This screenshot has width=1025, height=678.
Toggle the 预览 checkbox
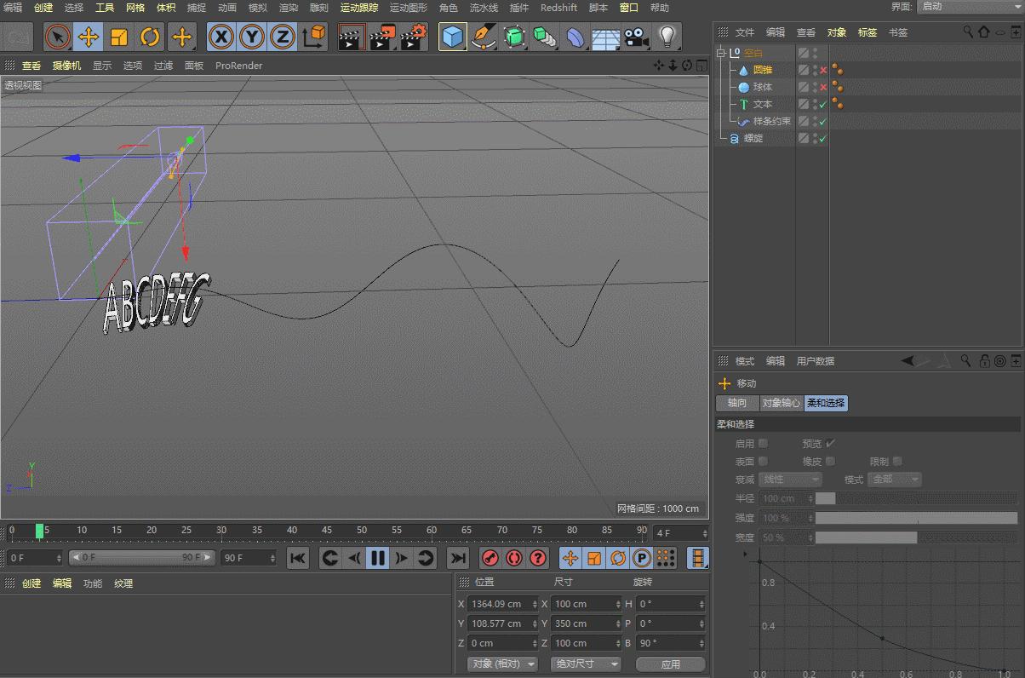(830, 443)
